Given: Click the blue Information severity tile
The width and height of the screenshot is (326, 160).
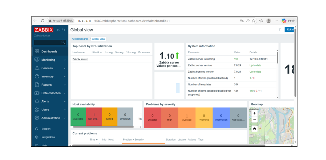Looking at the screenshot, I should click(x=221, y=117).
